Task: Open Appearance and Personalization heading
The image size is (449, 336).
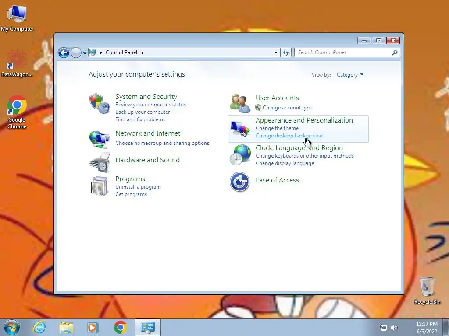Action: 304,120
